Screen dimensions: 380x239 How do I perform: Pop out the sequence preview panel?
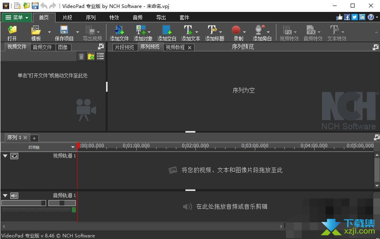pyautogui.click(x=376, y=47)
